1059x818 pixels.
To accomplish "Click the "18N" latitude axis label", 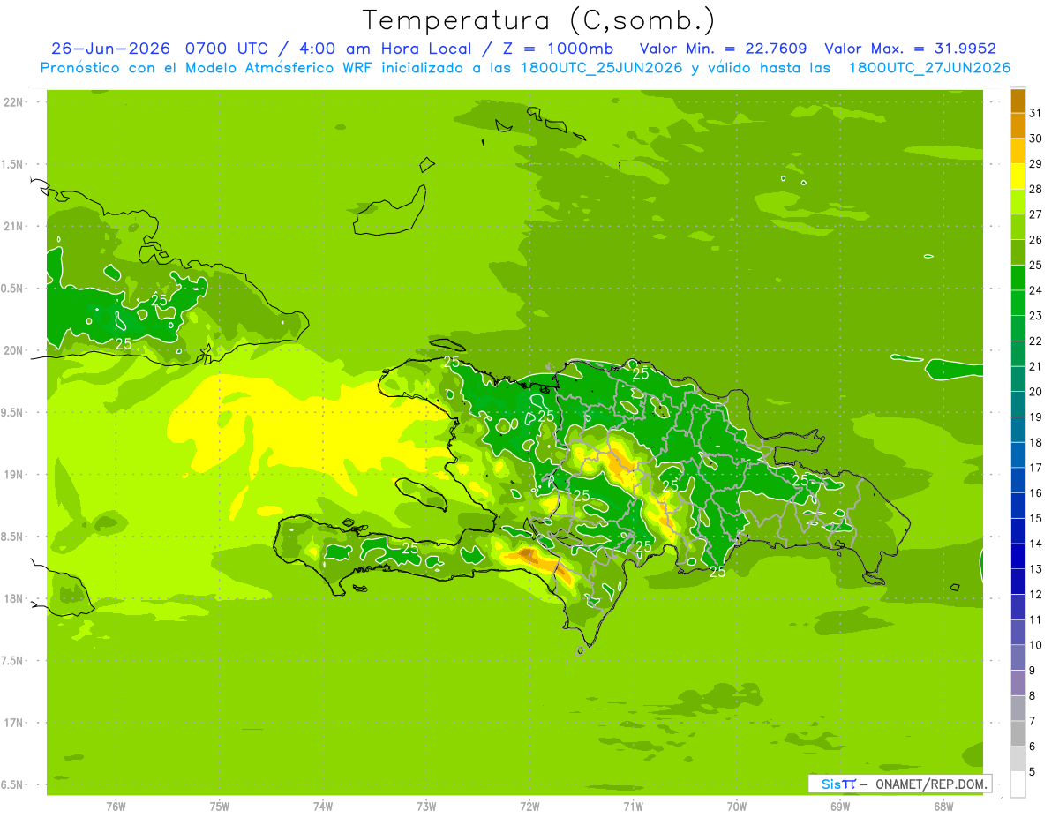I will (13, 599).
